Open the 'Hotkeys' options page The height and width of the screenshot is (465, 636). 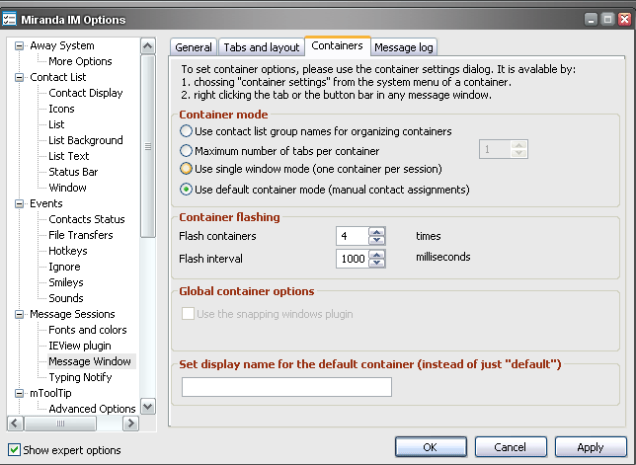pyautogui.click(x=68, y=252)
